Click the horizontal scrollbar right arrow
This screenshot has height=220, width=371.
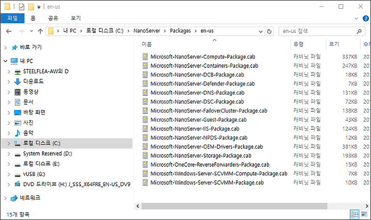pyautogui.click(x=367, y=206)
